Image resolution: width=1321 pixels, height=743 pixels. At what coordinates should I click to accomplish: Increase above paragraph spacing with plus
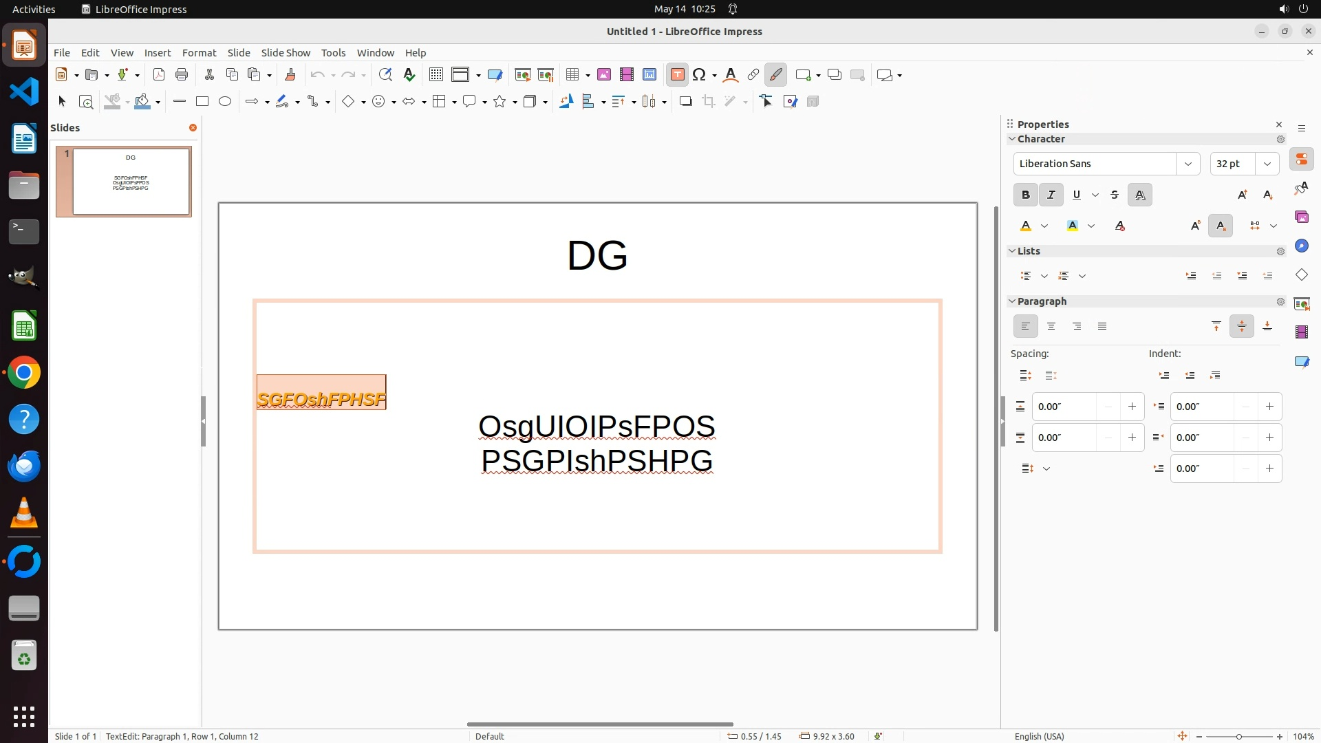pos(1132,407)
